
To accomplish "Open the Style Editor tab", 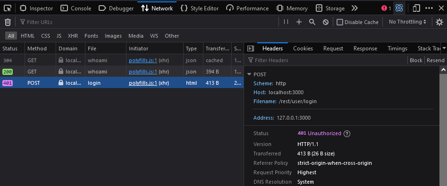I will point(200,8).
